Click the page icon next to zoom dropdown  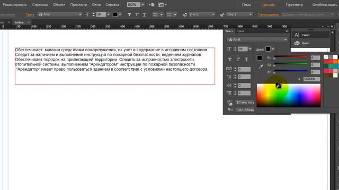(x=152, y=5)
